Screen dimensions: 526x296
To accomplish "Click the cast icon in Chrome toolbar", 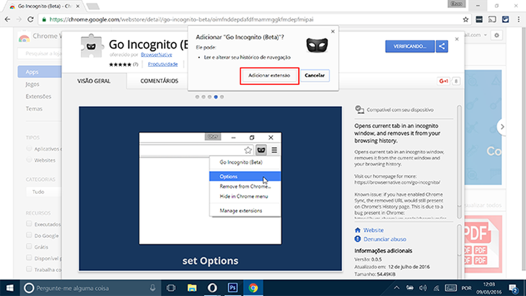I will tap(492, 19).
